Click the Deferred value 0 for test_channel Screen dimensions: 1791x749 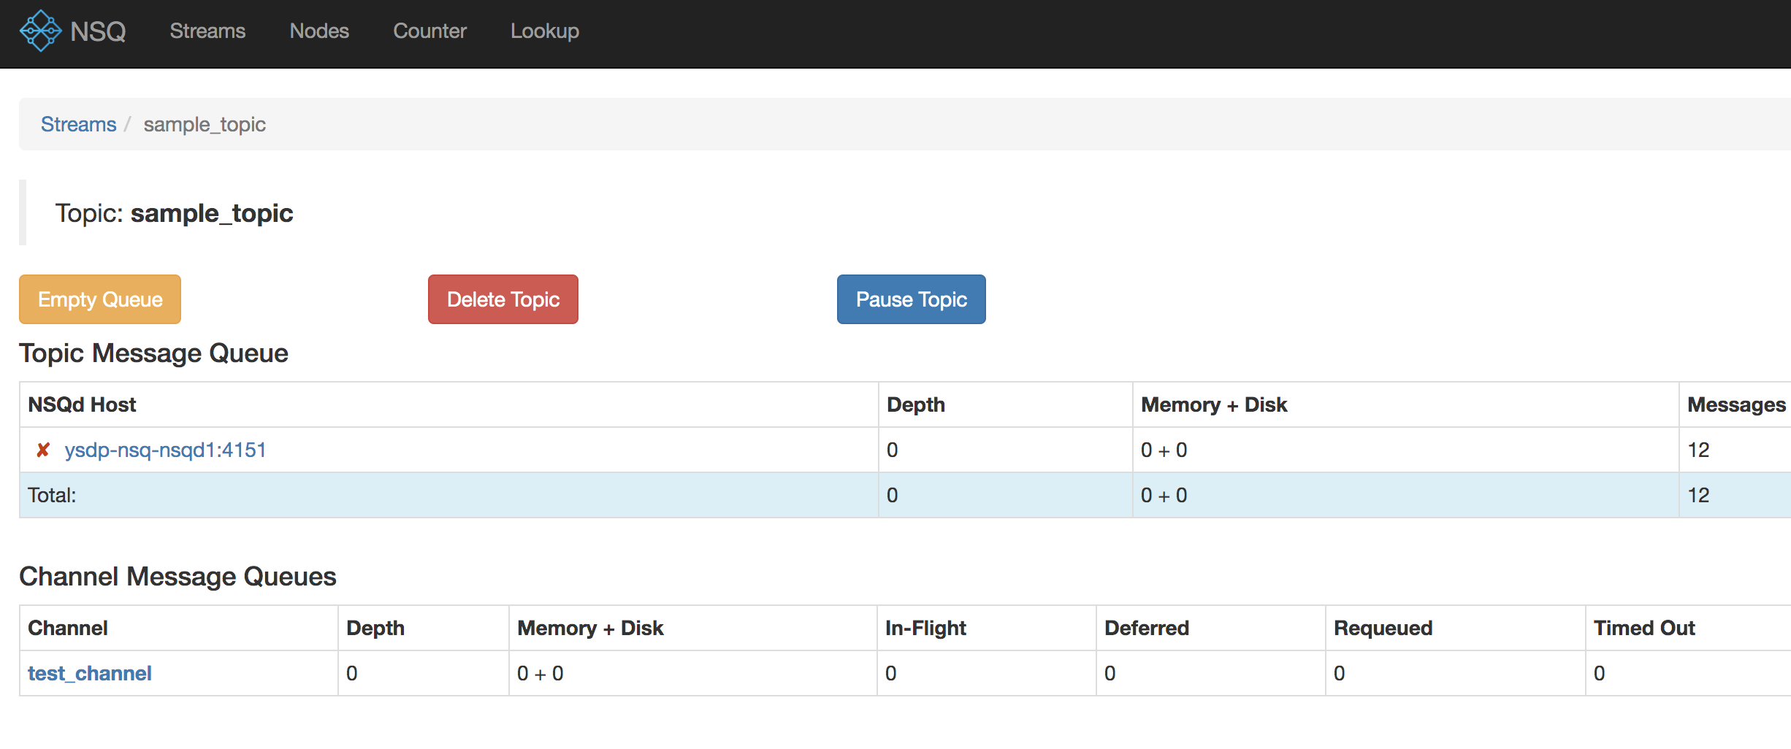[1110, 673]
